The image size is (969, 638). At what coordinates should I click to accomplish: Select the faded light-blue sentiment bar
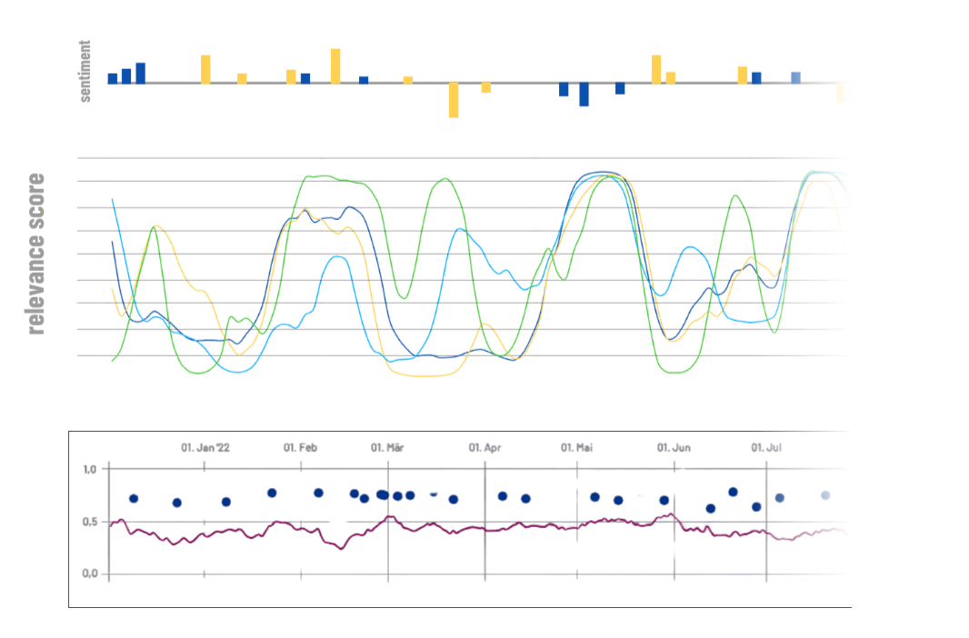click(x=795, y=77)
